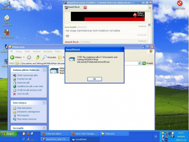The width and height of the screenshot is (189, 142).
Task: Click the Wyszukaj search button
Action: (x=49, y=57)
